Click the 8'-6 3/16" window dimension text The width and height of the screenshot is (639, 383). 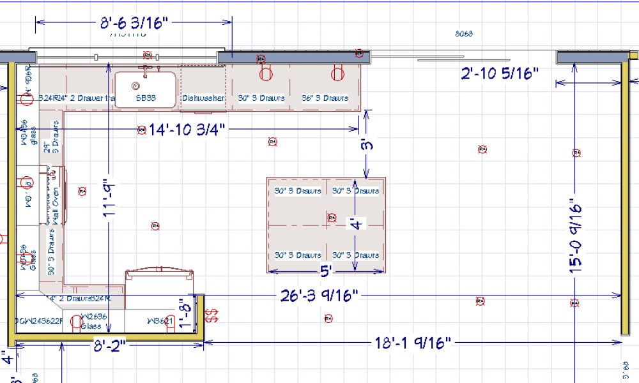pyautogui.click(x=134, y=24)
